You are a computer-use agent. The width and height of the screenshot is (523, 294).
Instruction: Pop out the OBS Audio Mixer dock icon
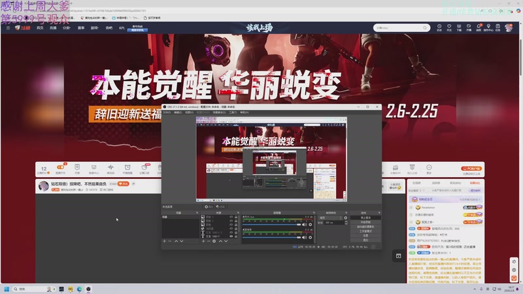(x=314, y=213)
